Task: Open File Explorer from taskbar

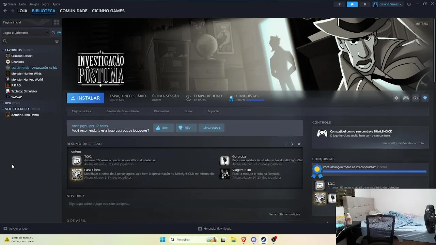Action: (x=234, y=240)
